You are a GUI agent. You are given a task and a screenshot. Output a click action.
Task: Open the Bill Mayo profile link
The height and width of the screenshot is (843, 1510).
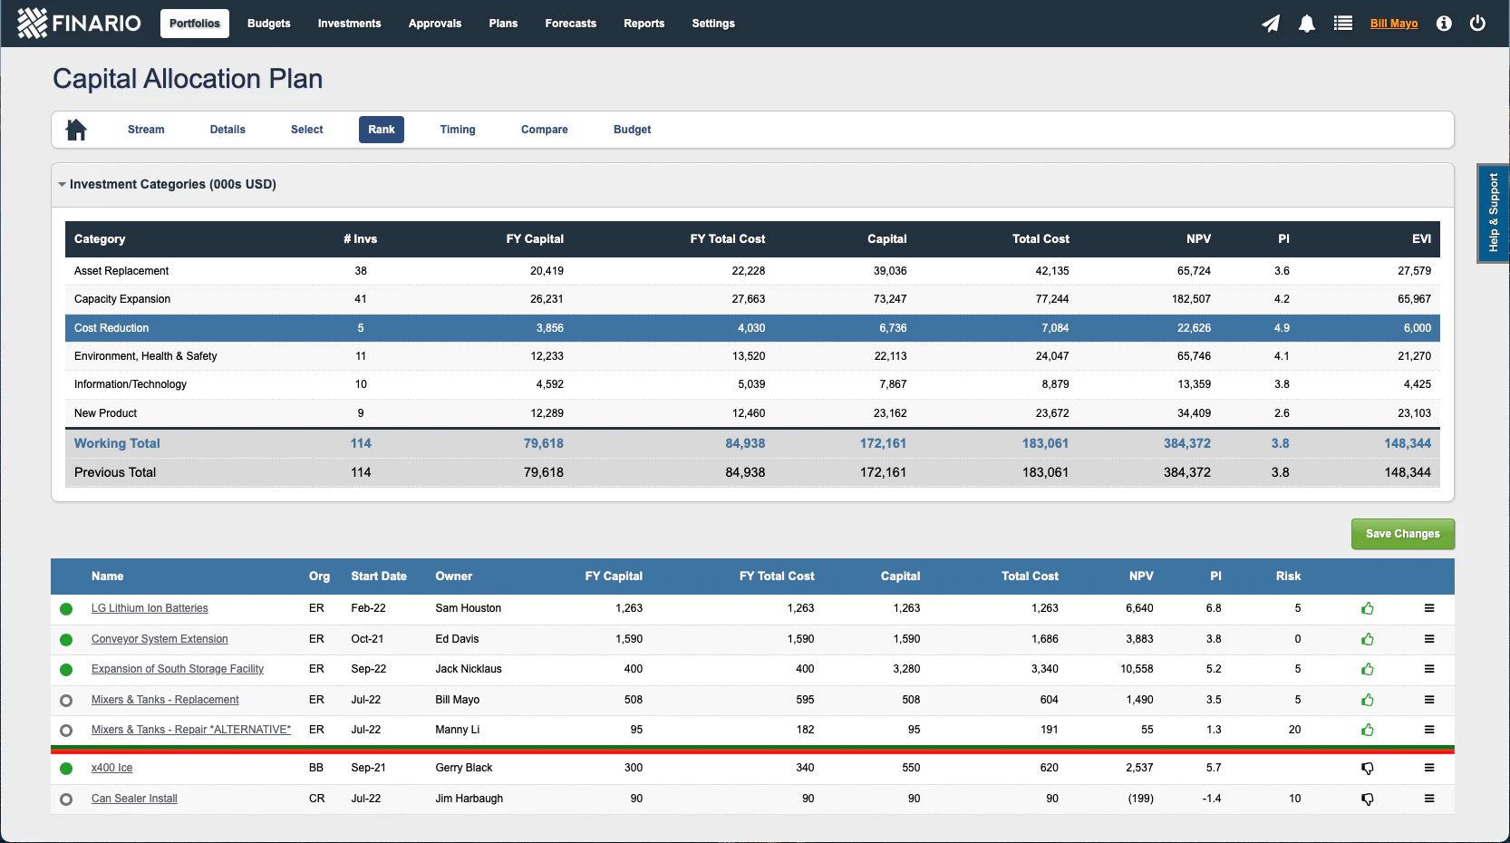(x=1393, y=24)
